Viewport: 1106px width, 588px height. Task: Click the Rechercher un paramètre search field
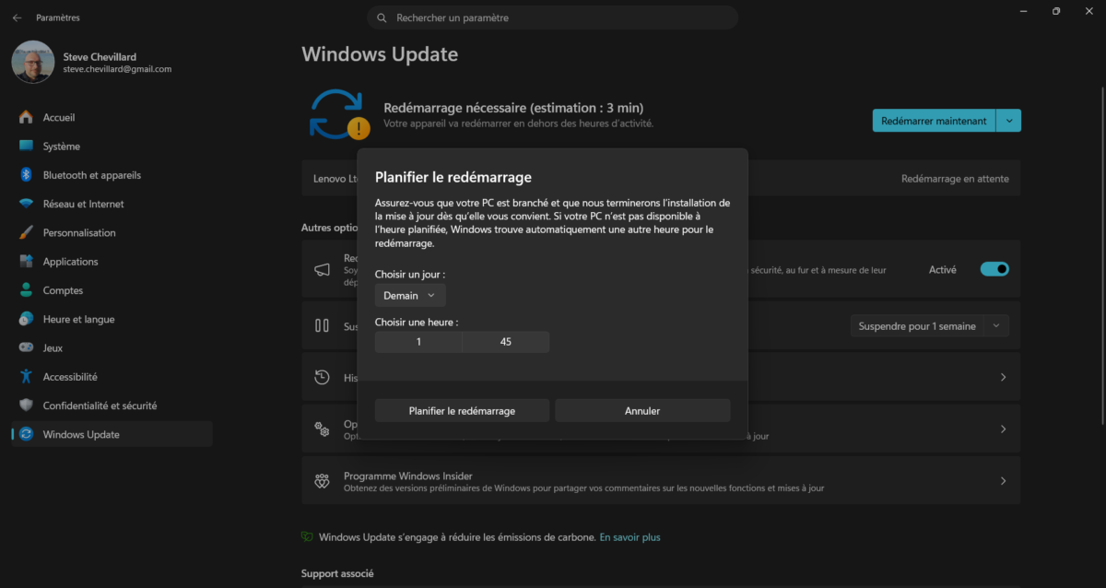tap(553, 18)
